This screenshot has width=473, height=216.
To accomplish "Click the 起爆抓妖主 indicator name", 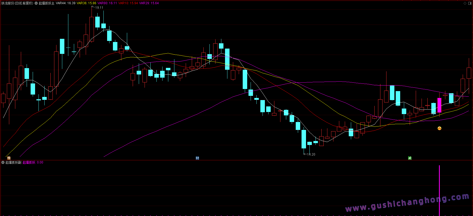I will [46, 3].
